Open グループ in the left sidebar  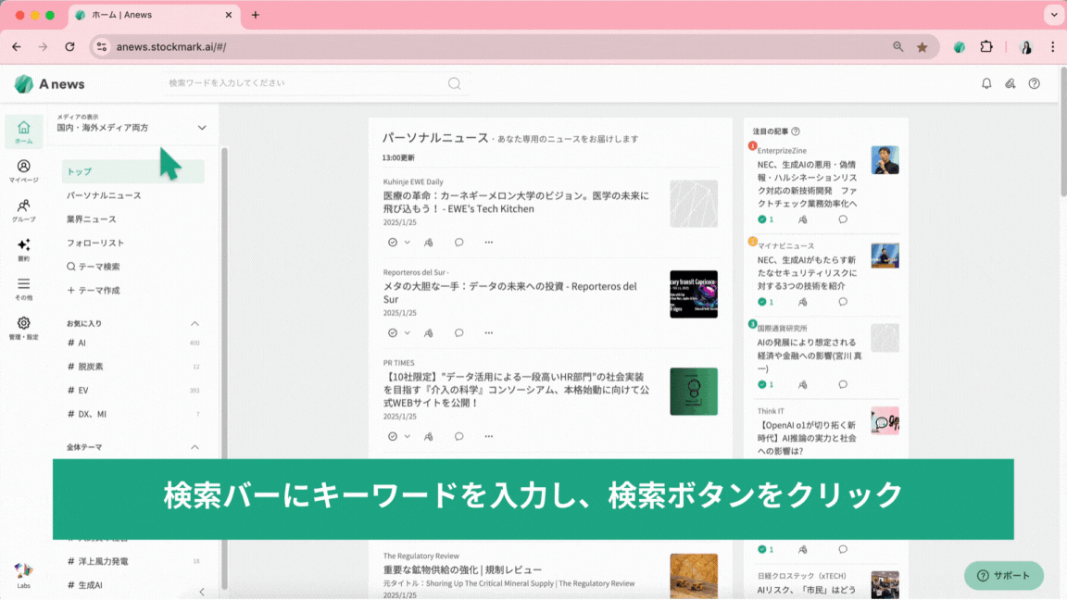point(23,210)
